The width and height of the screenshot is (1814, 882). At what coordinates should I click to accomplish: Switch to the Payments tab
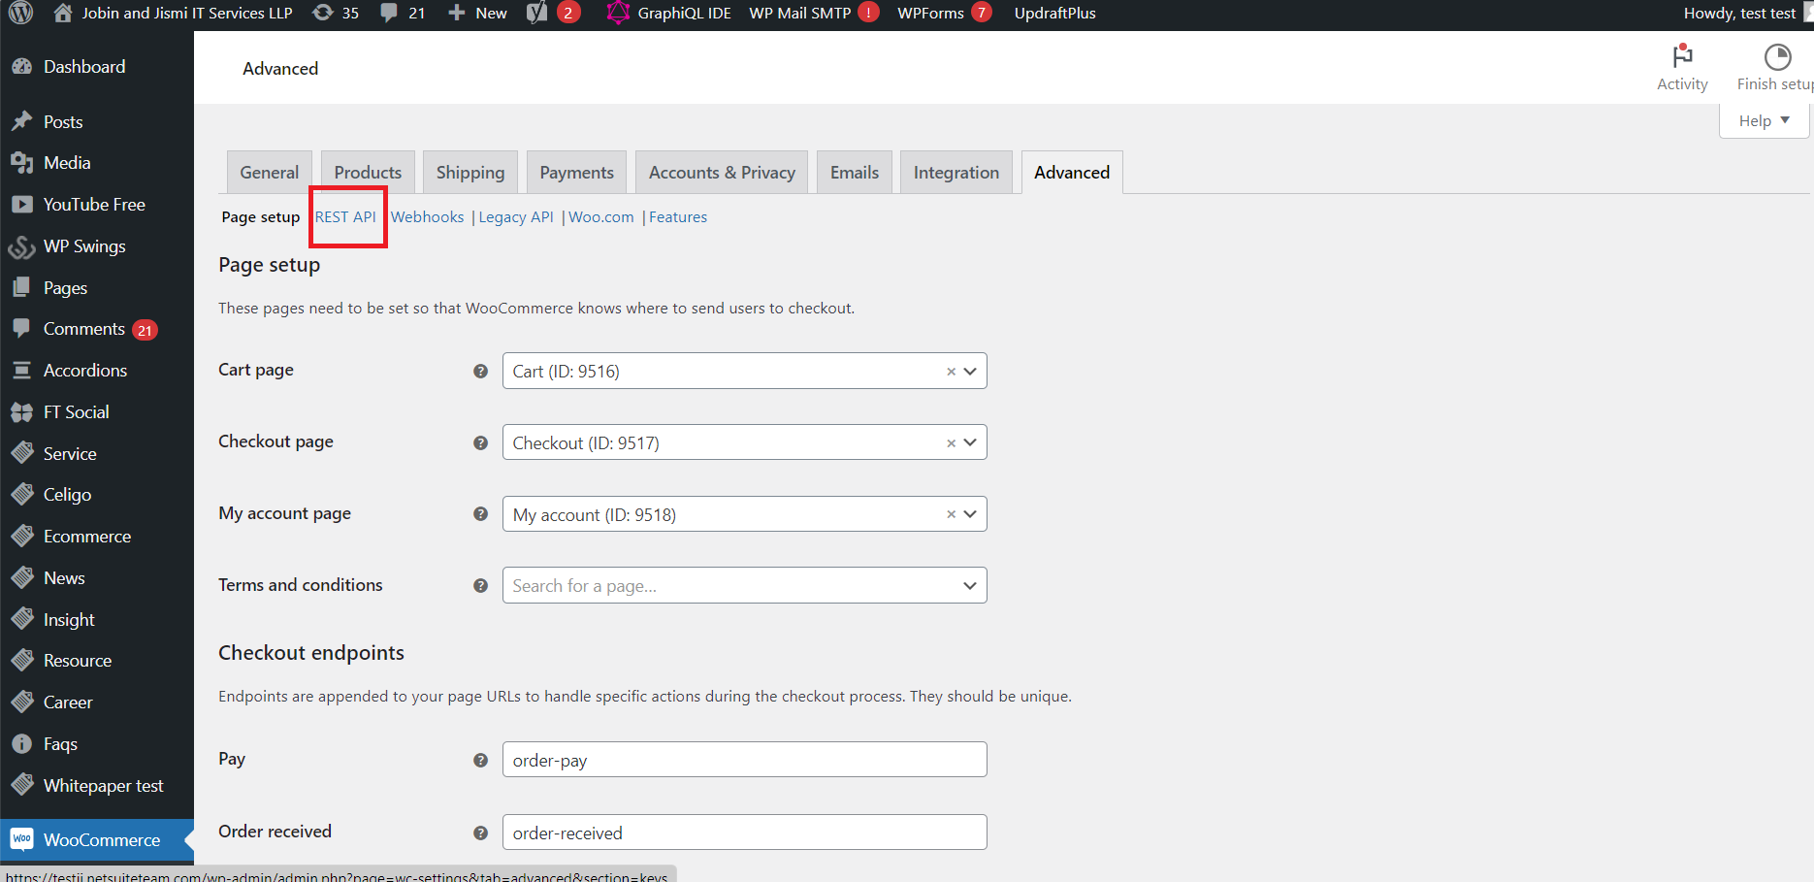[x=576, y=173]
